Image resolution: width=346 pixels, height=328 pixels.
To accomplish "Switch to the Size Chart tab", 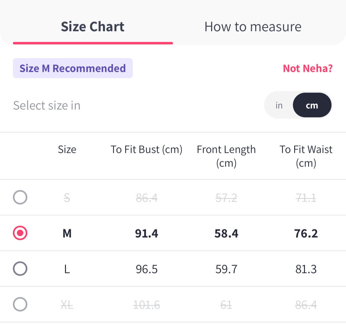I will tap(93, 27).
